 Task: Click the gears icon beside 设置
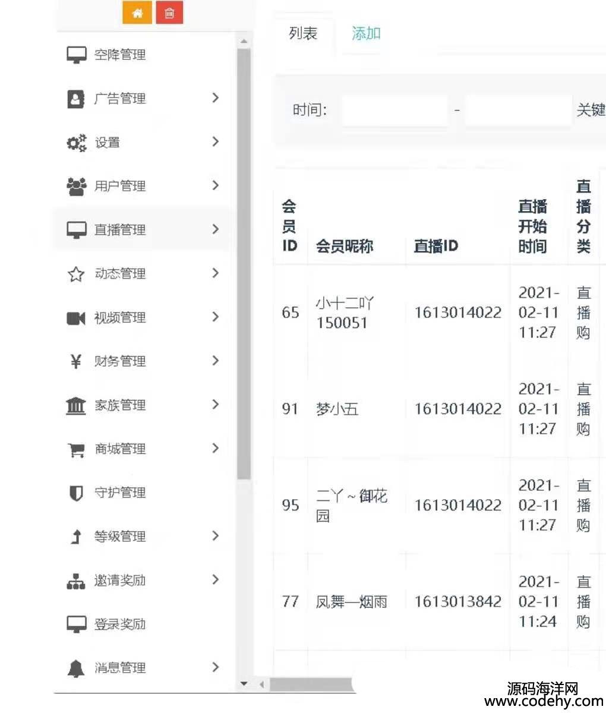76,143
